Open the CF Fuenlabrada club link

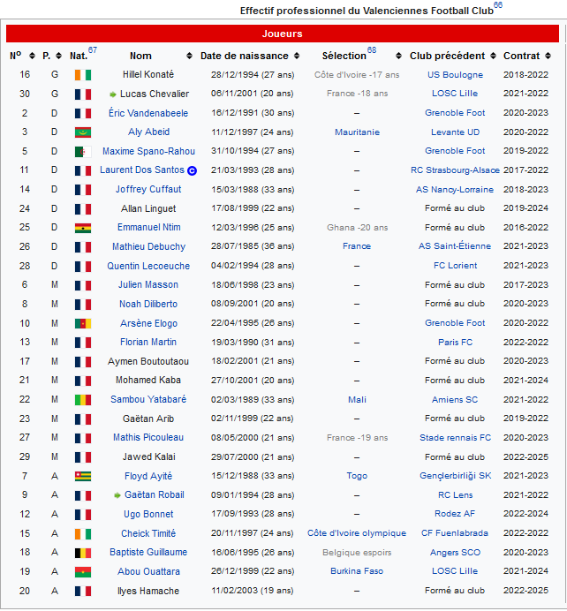coord(454,533)
